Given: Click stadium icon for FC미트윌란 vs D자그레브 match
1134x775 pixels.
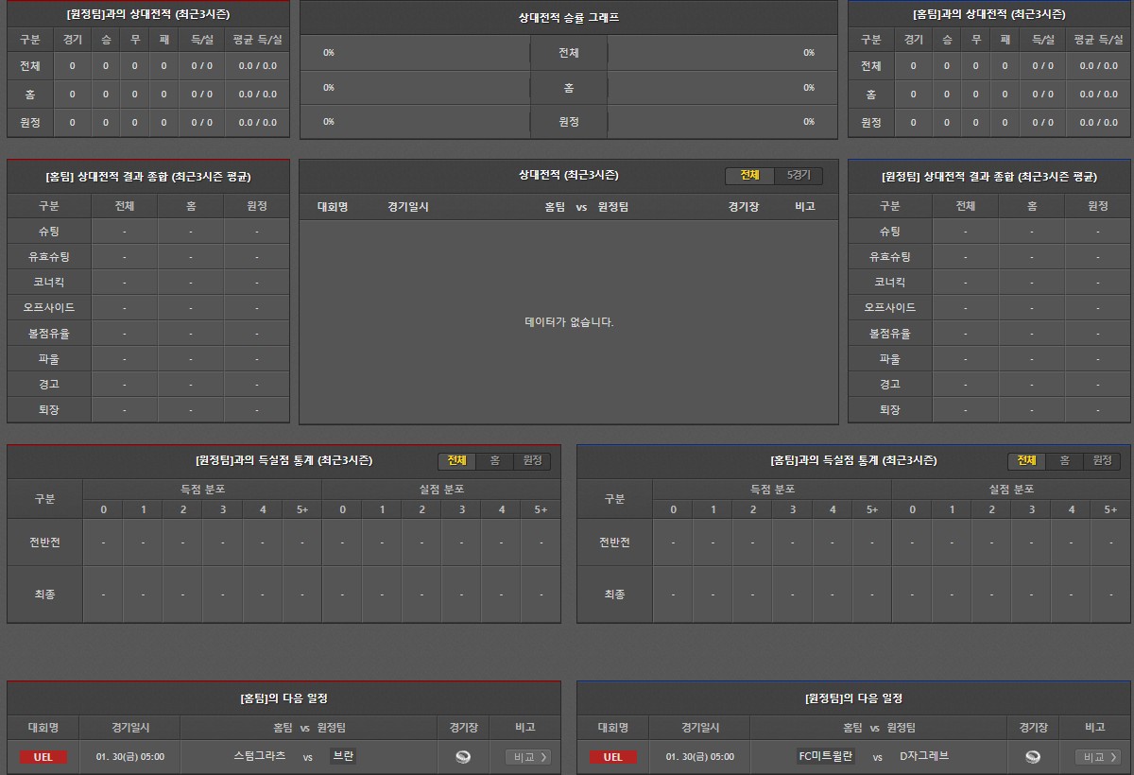Looking at the screenshot, I should click(x=1033, y=756).
